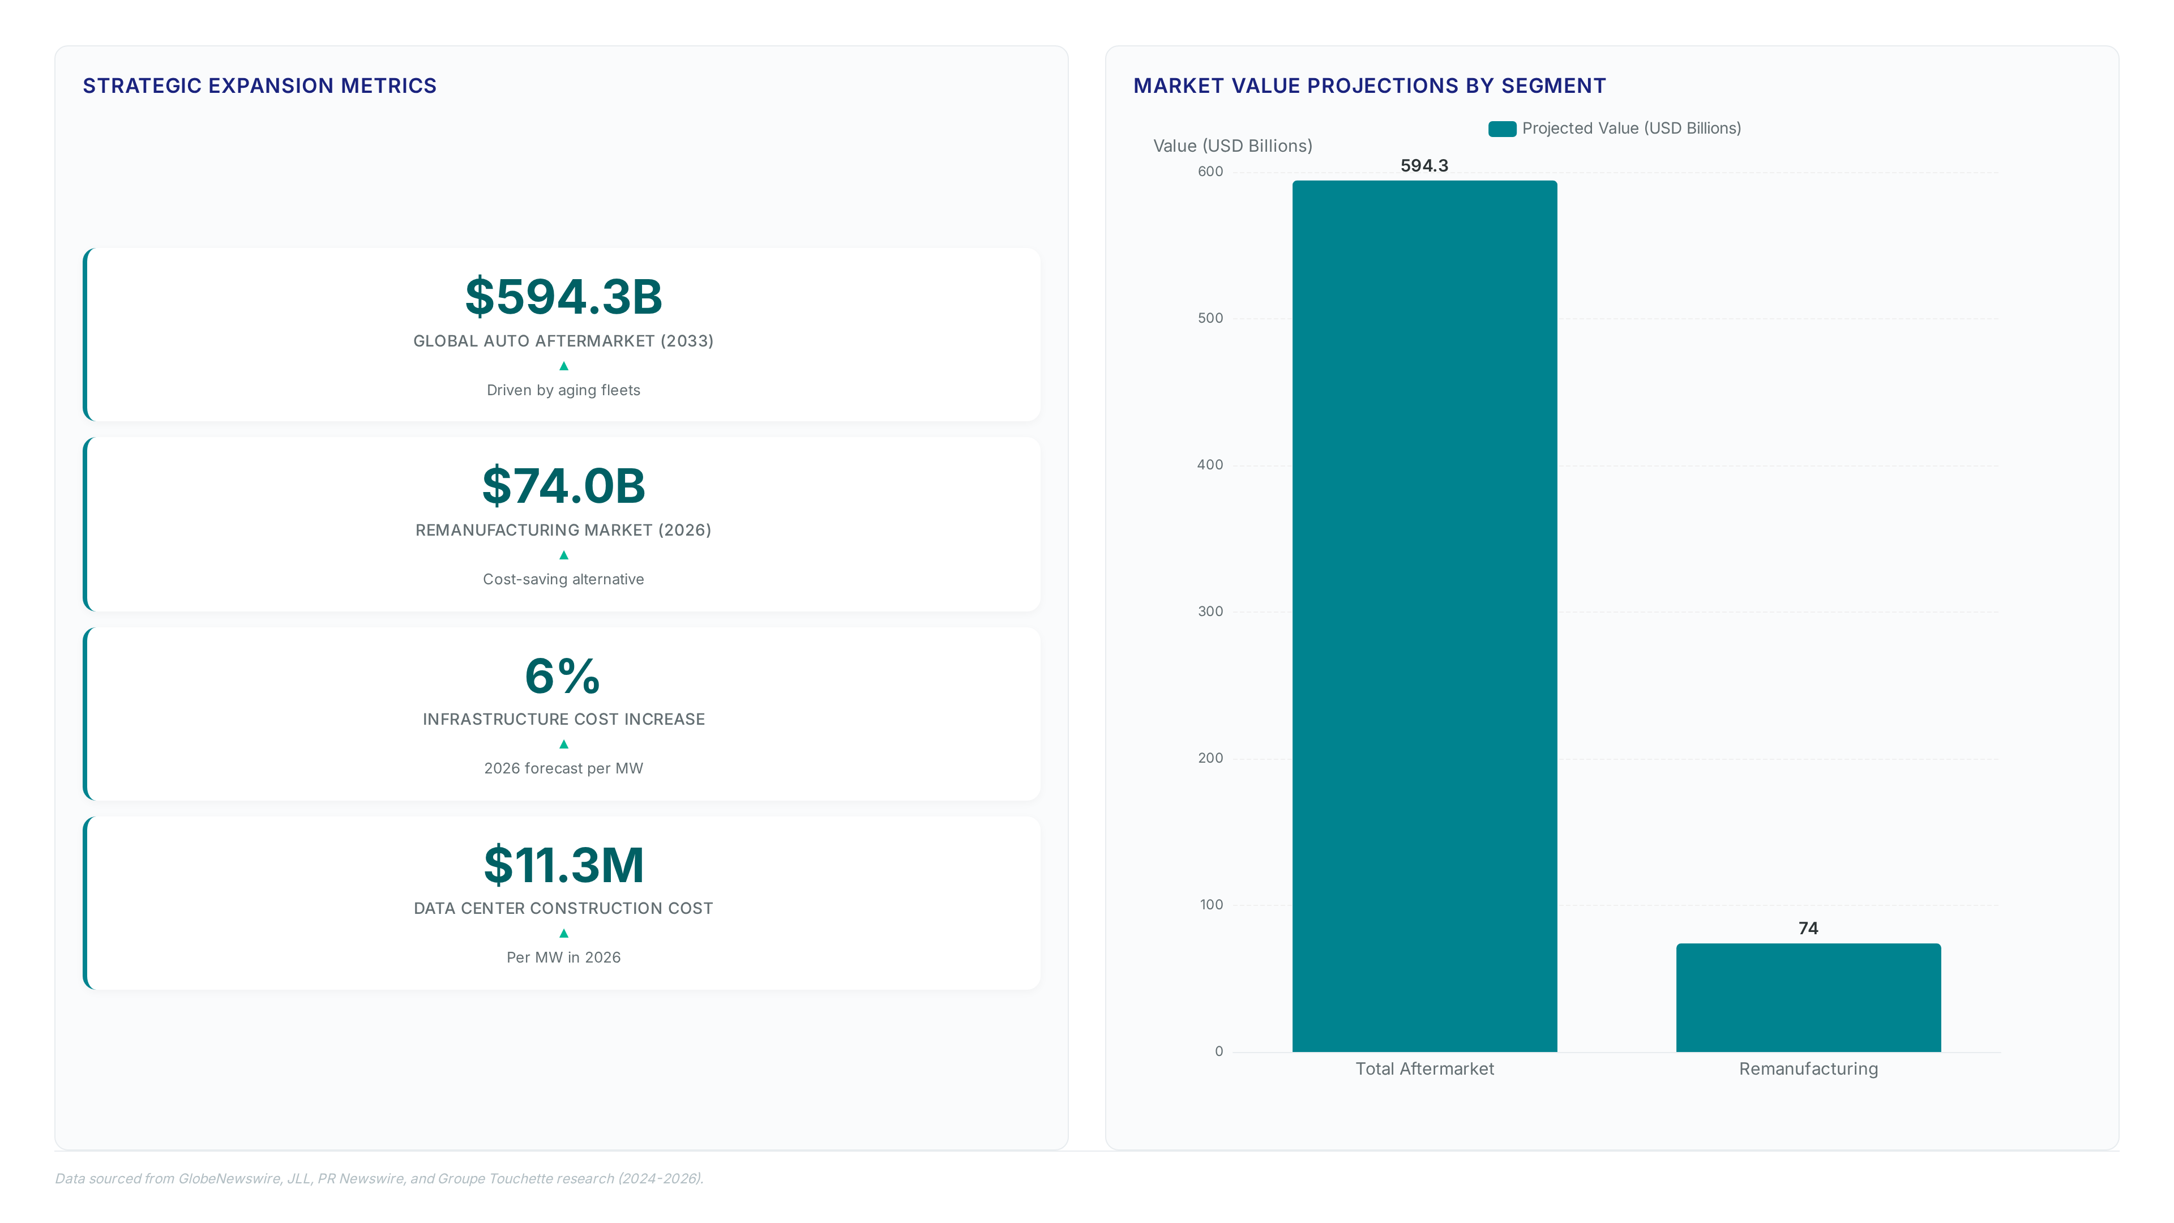Click the $11.3M metric value
Viewport: 2174px width, 1223px height.
point(564,865)
